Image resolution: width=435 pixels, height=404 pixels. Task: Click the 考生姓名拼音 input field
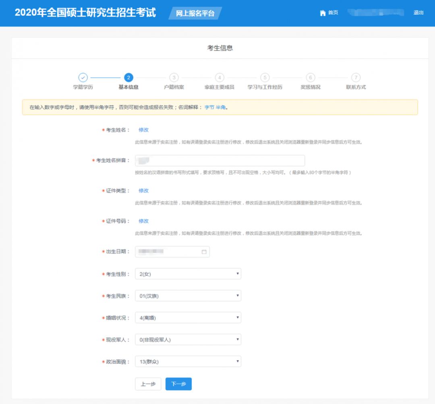click(220, 160)
